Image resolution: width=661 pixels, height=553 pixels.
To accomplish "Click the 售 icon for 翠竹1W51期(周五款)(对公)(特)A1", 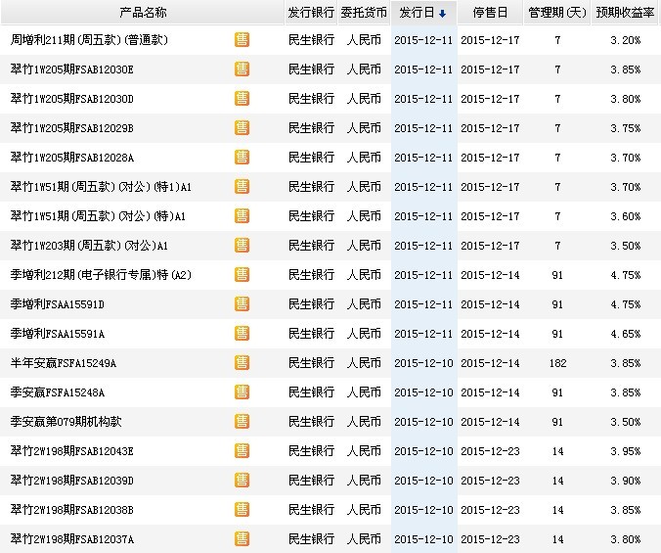I will pyautogui.click(x=242, y=216).
